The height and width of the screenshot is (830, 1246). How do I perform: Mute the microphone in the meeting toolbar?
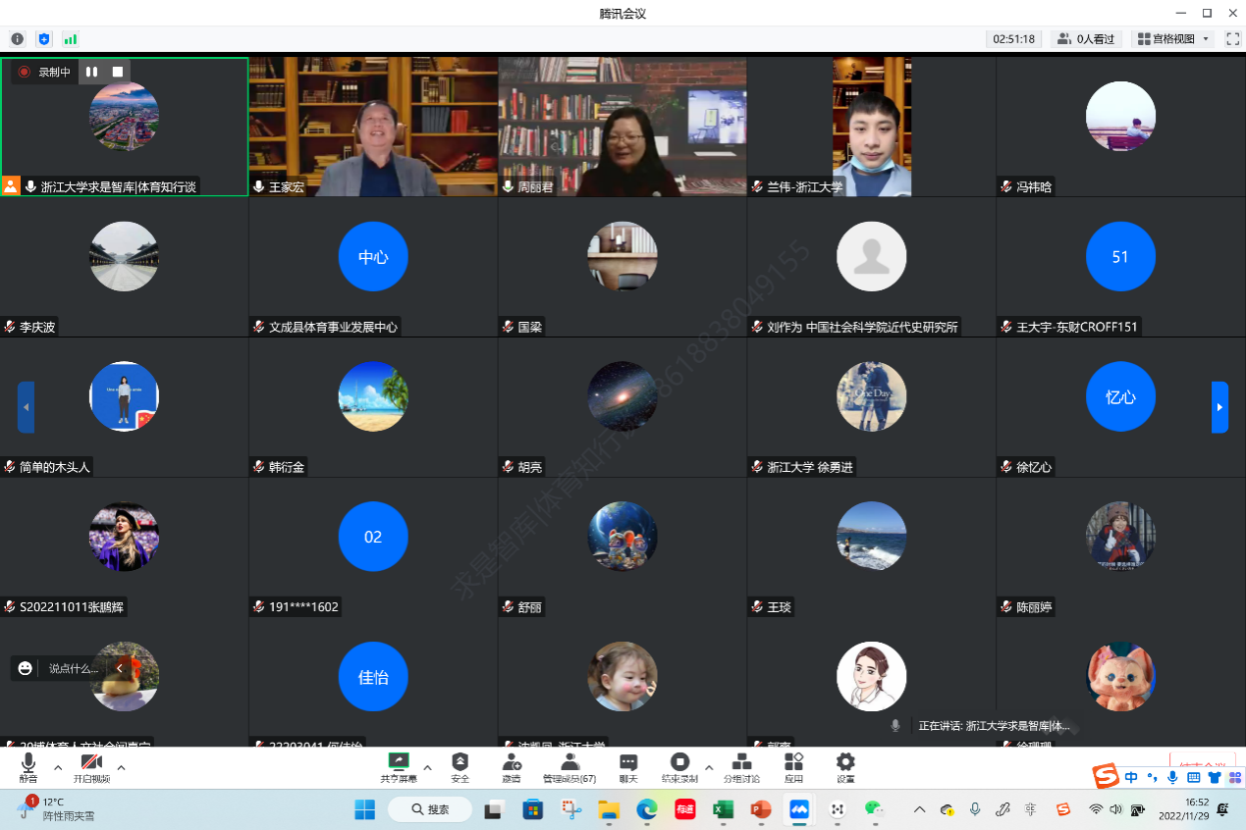pos(28,765)
